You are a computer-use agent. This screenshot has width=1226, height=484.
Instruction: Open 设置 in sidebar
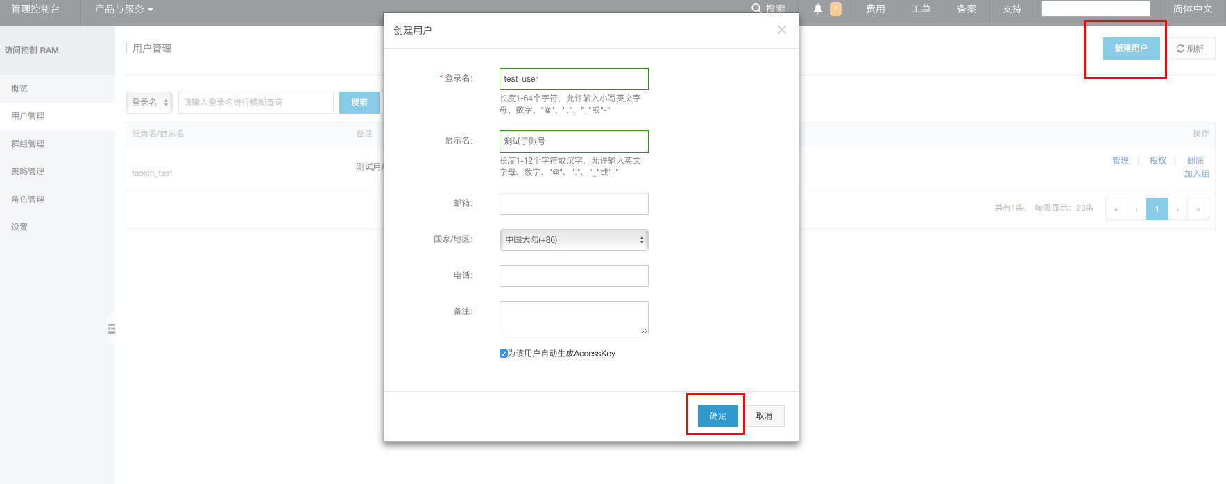click(x=58, y=227)
